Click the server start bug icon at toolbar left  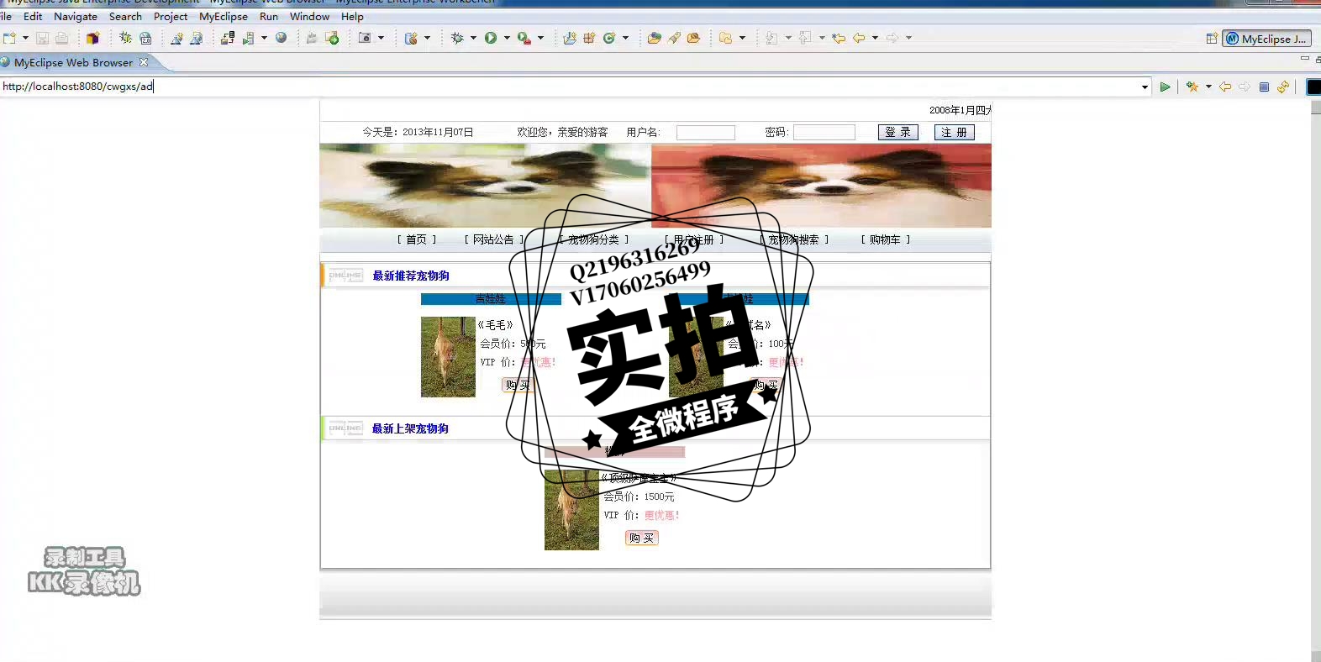click(125, 38)
